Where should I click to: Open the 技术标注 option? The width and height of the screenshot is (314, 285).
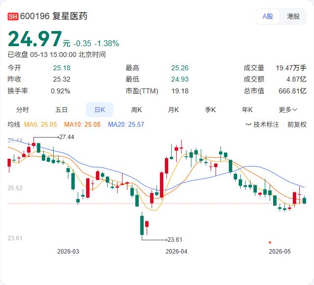[266, 125]
